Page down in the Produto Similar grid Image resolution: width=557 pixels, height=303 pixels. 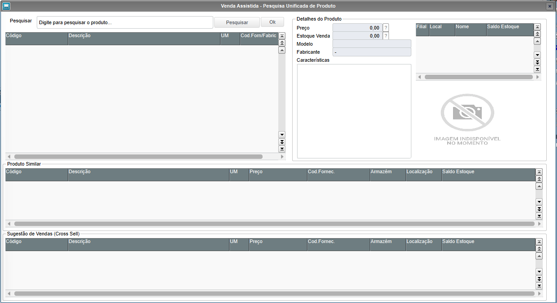click(x=539, y=209)
